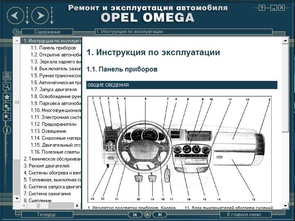Open search with magnifier icon

[x=7, y=86]
